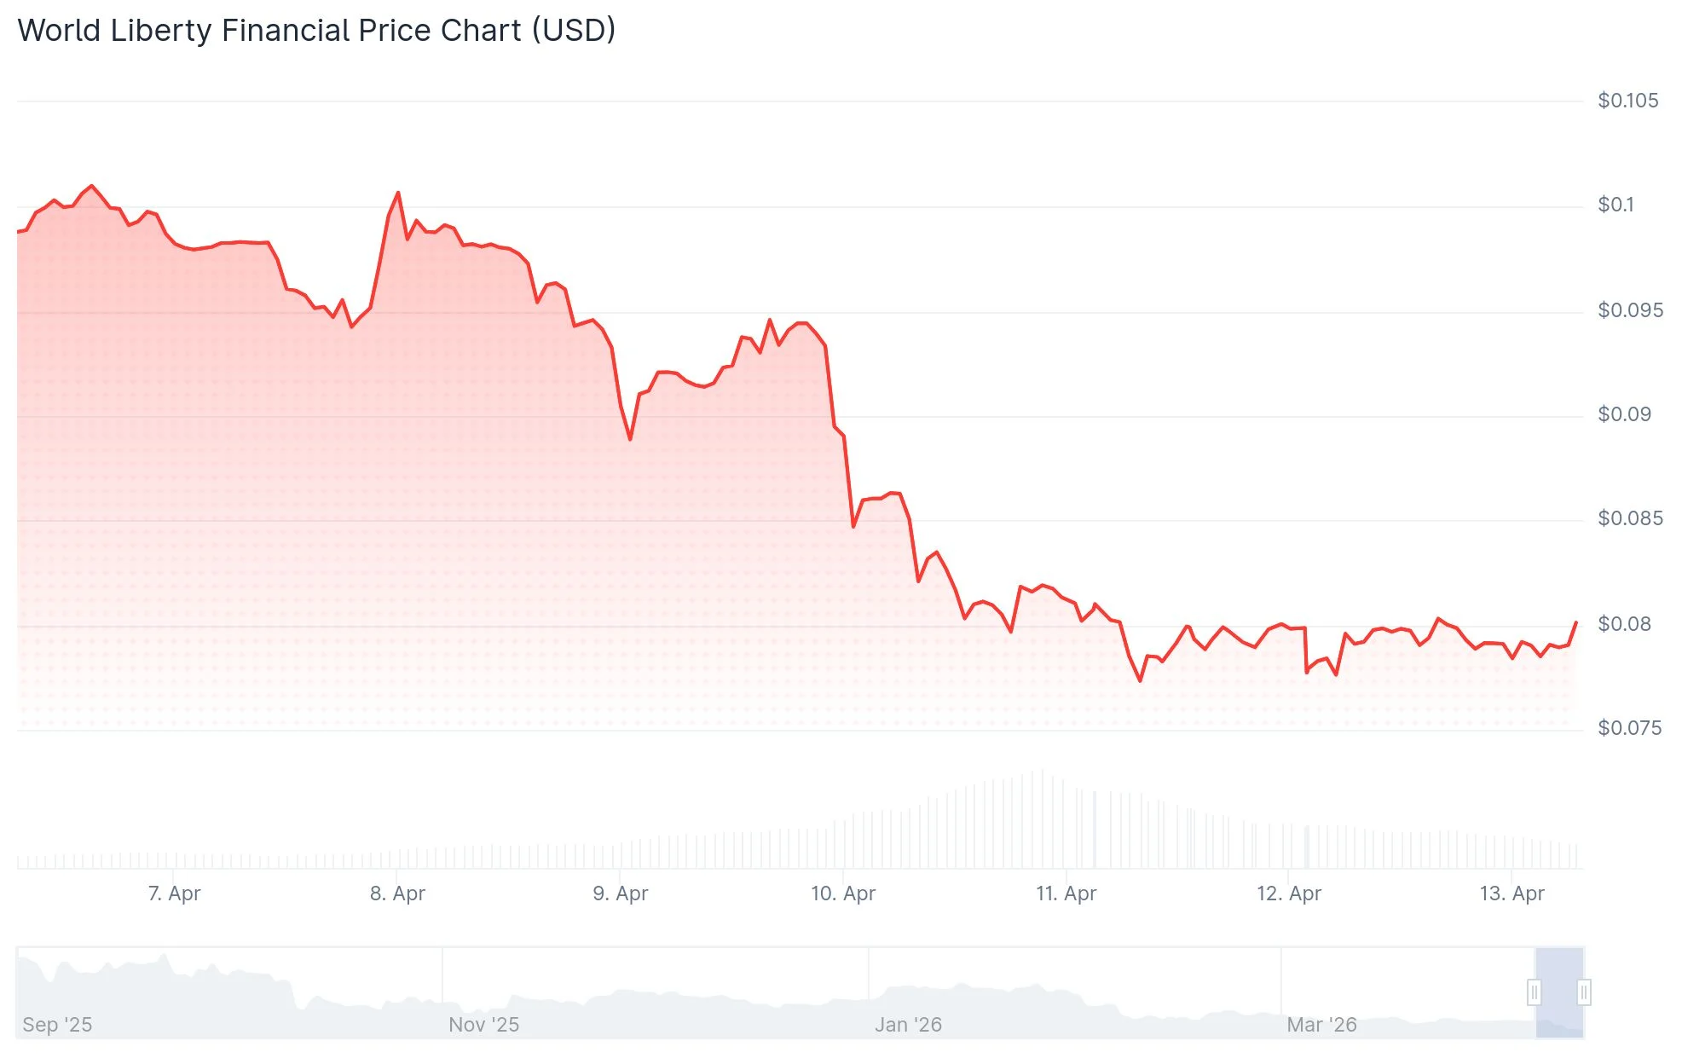This screenshot has width=1682, height=1064.
Task: Click the 12. Apr date label
Action: pos(1289,893)
